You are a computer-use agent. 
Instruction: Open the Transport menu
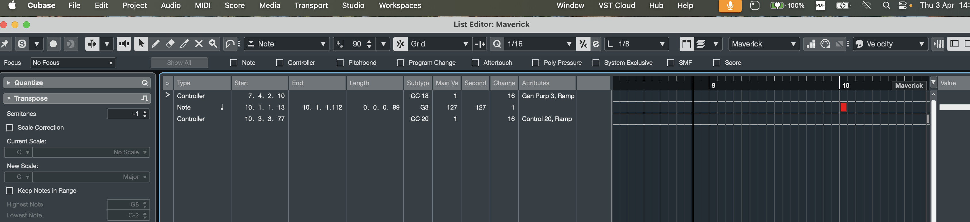click(x=311, y=6)
